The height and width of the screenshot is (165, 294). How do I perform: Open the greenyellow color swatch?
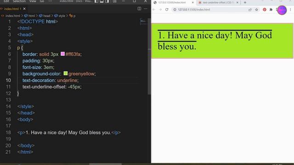point(65,73)
